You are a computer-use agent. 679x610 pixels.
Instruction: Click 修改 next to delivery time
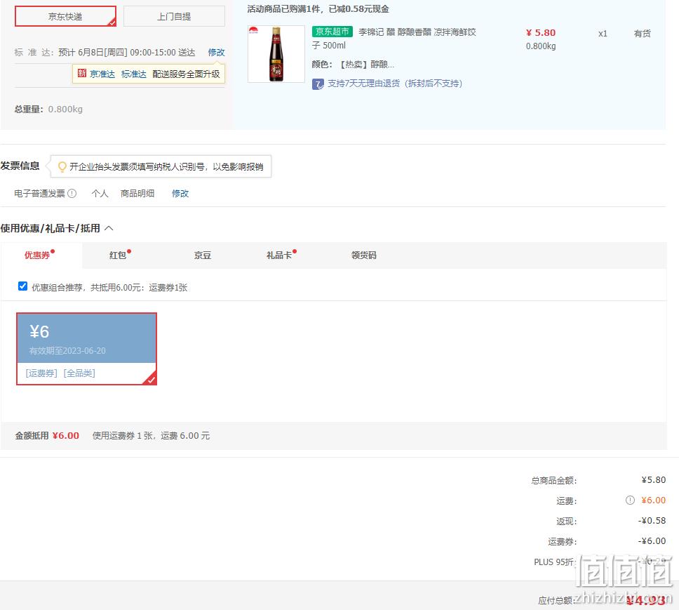pyautogui.click(x=216, y=53)
